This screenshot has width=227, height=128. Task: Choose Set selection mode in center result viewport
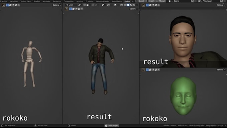pos(71,9)
